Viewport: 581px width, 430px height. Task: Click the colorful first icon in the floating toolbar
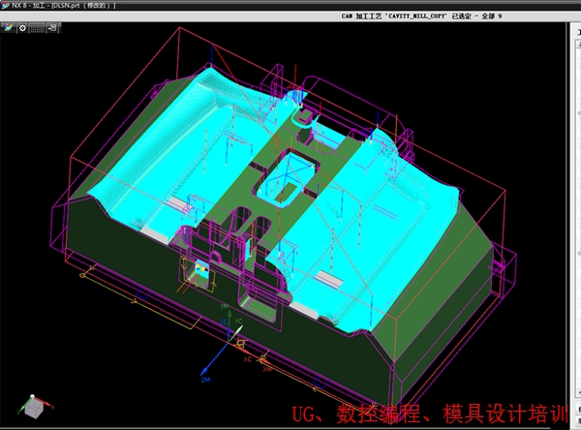[x=9, y=27]
